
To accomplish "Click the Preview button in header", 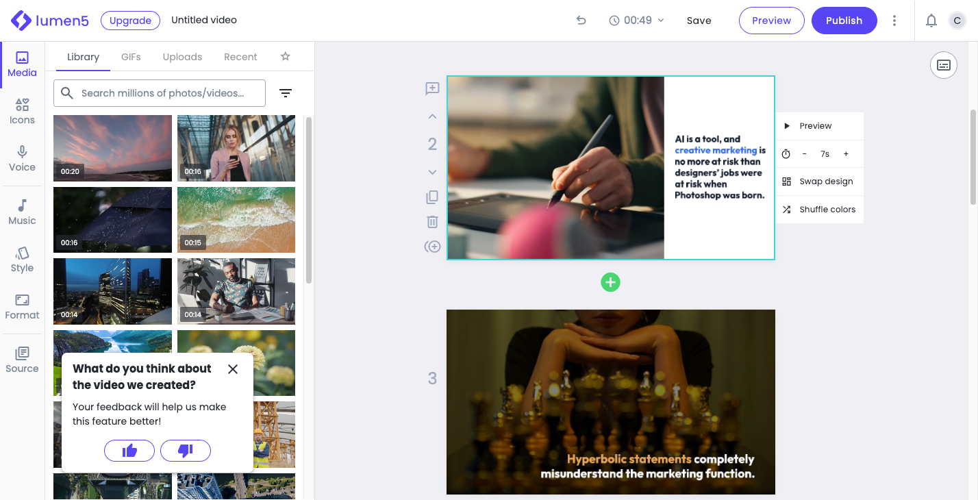I will (x=771, y=21).
